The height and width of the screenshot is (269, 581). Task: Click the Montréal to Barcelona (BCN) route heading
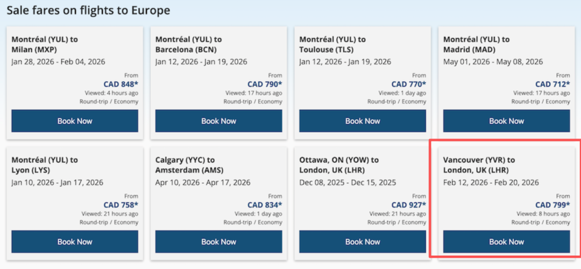click(x=189, y=44)
